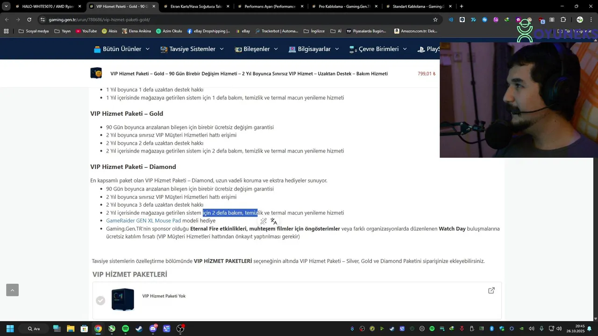Click the site info icon in address bar
598x336 pixels.
pyautogui.click(x=43, y=20)
